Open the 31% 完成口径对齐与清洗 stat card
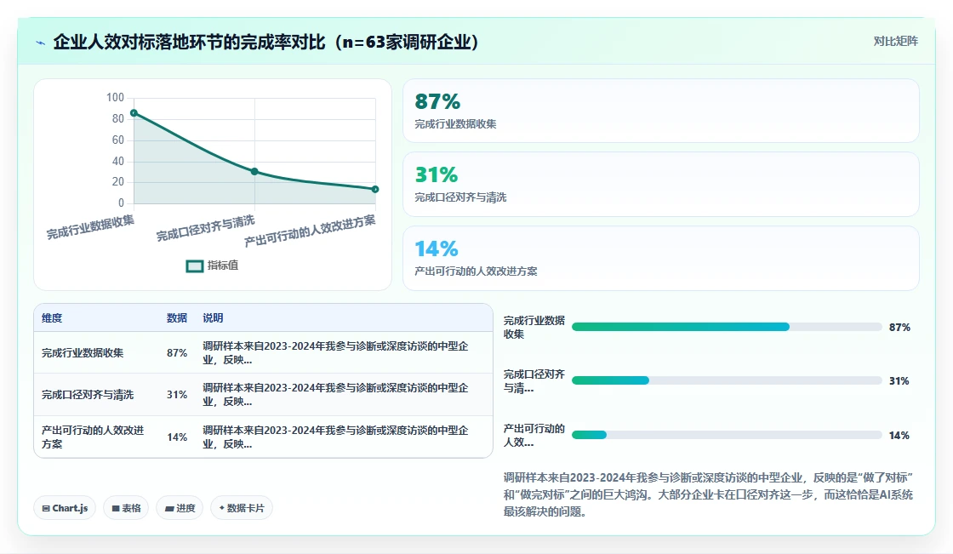This screenshot has height=554, width=953. [660, 185]
